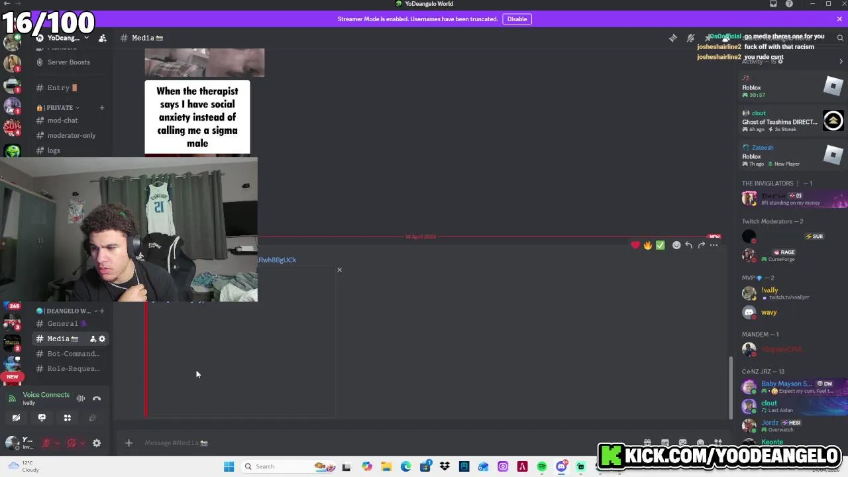Expand the Activity section arrow
Screen dimensions: 848x477
click(x=841, y=62)
